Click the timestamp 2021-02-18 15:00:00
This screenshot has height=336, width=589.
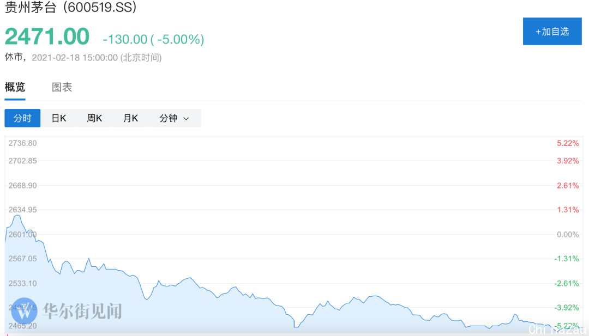click(75, 58)
